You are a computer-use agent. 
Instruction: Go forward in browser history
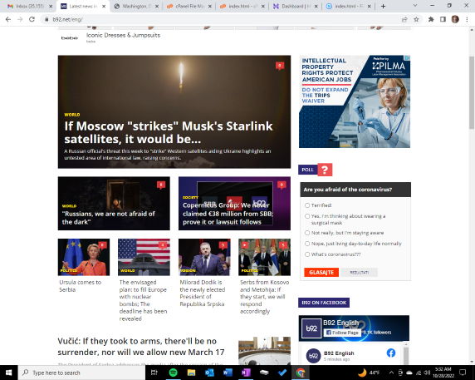tap(20, 19)
